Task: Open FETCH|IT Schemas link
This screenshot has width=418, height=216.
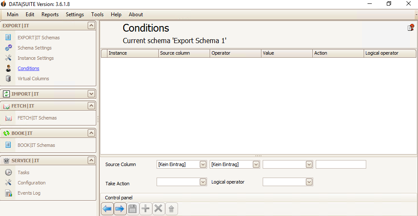Action: [x=37, y=118]
